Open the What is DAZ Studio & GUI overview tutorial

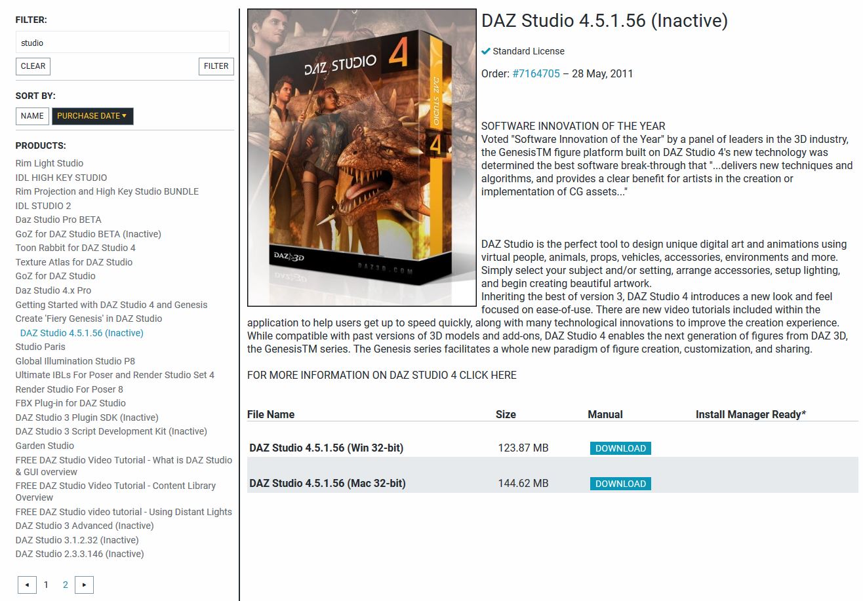point(124,466)
